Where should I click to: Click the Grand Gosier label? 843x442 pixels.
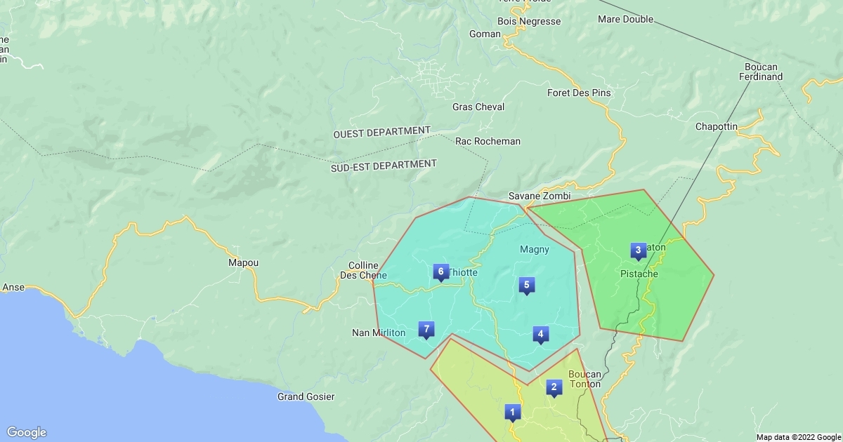305,396
